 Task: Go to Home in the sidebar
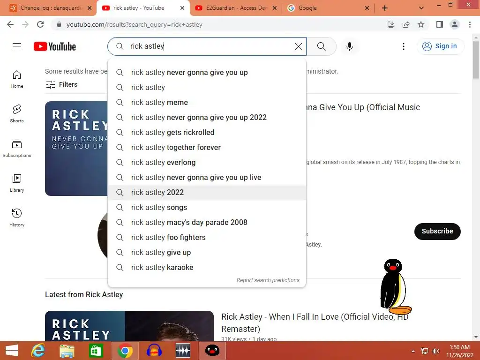17,79
